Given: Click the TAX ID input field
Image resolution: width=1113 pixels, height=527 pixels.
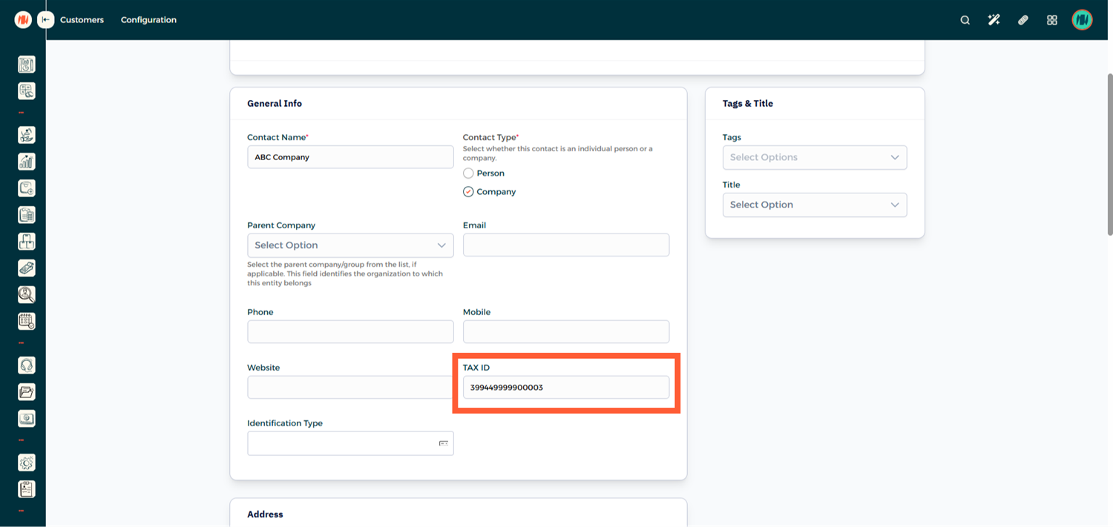Looking at the screenshot, I should click(565, 387).
